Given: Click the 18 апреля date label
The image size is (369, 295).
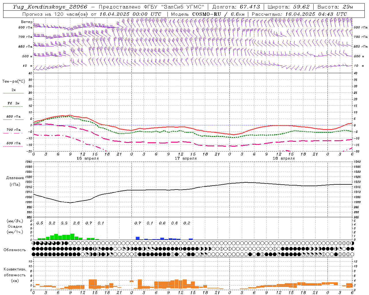Looking at the screenshot, I should (284, 158).
